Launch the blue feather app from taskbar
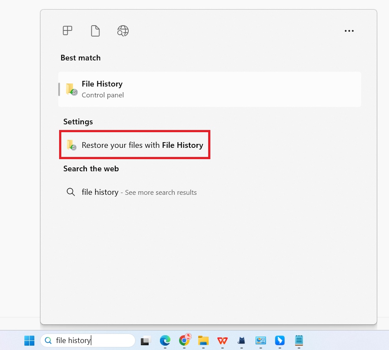Screen dimensions: 389x350 (x=279, y=341)
